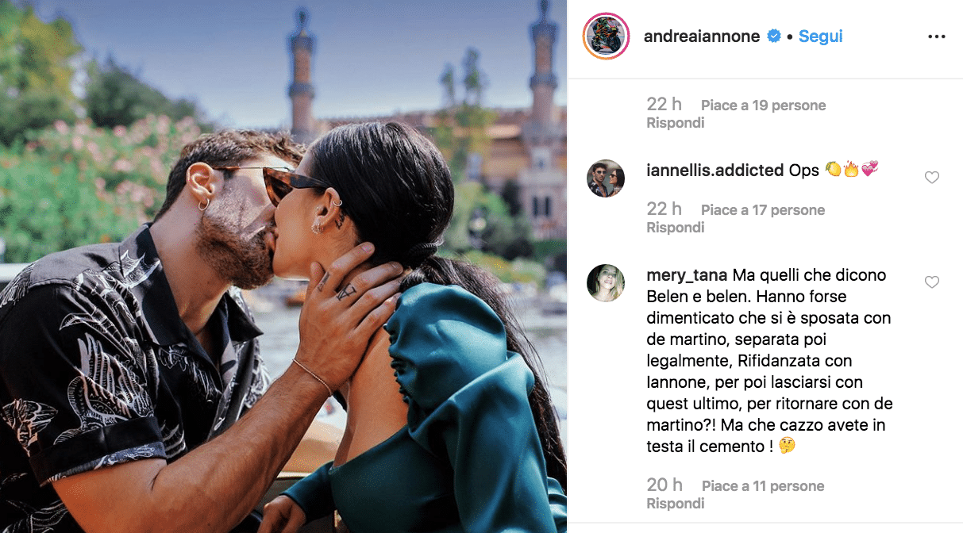Image resolution: width=963 pixels, height=533 pixels.
Task: Reply to the iannellis.addicted comment
Action: tap(676, 228)
